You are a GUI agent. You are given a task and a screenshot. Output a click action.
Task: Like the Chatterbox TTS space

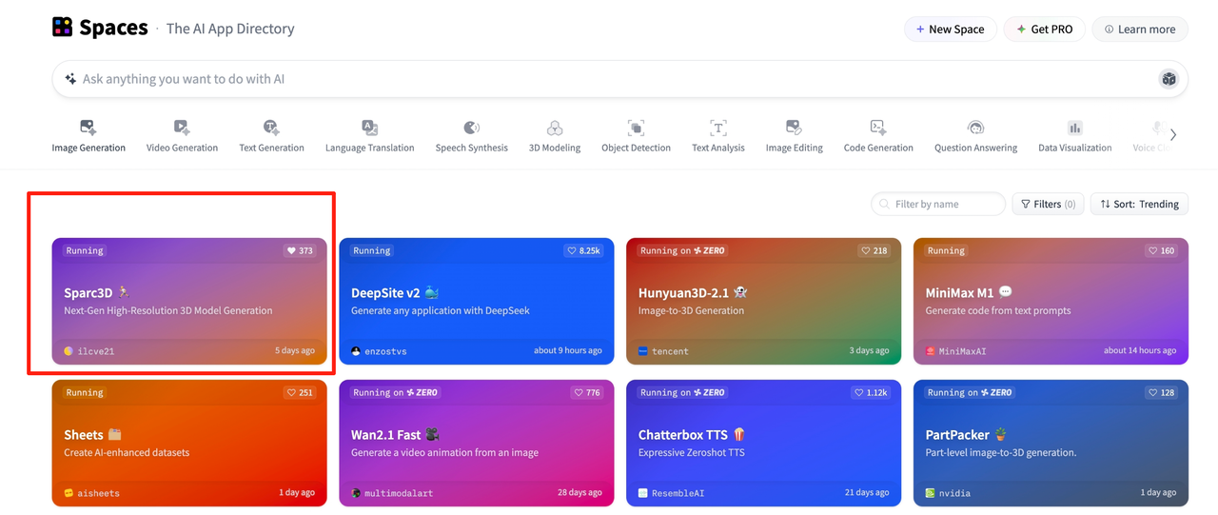pyautogui.click(x=873, y=393)
